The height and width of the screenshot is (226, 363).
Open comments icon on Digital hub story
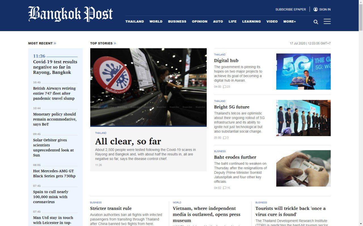coord(225,87)
